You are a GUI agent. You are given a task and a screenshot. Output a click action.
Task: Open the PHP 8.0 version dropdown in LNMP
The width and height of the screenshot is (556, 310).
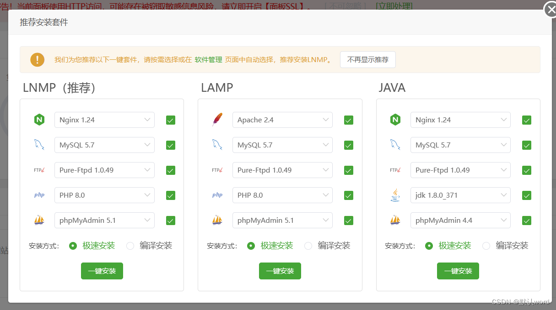[x=104, y=195]
